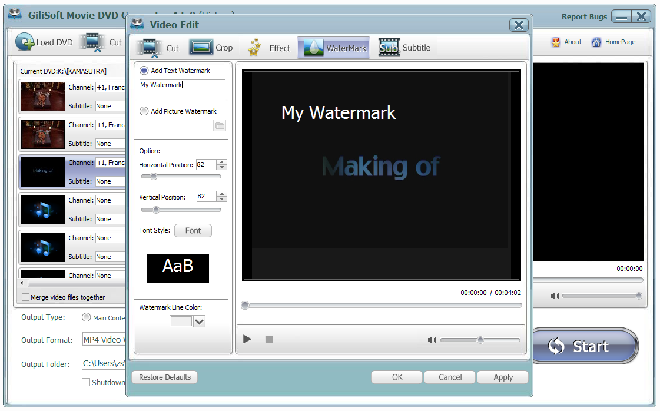Mute the preview player volume

432,339
